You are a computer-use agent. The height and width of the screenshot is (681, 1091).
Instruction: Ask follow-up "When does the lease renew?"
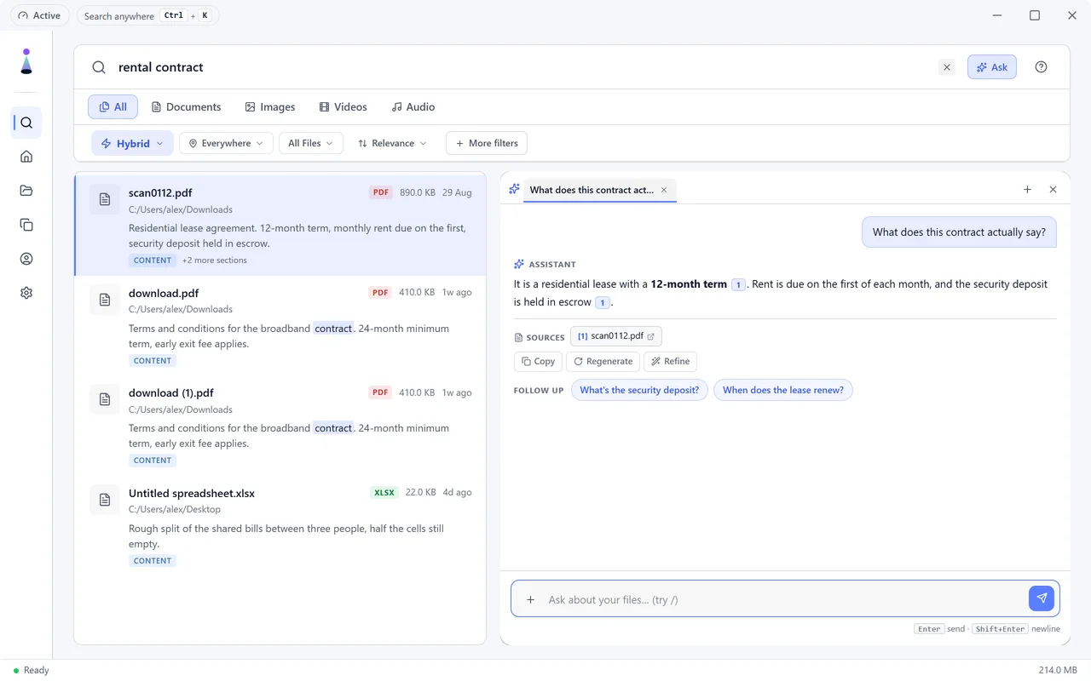(x=783, y=390)
